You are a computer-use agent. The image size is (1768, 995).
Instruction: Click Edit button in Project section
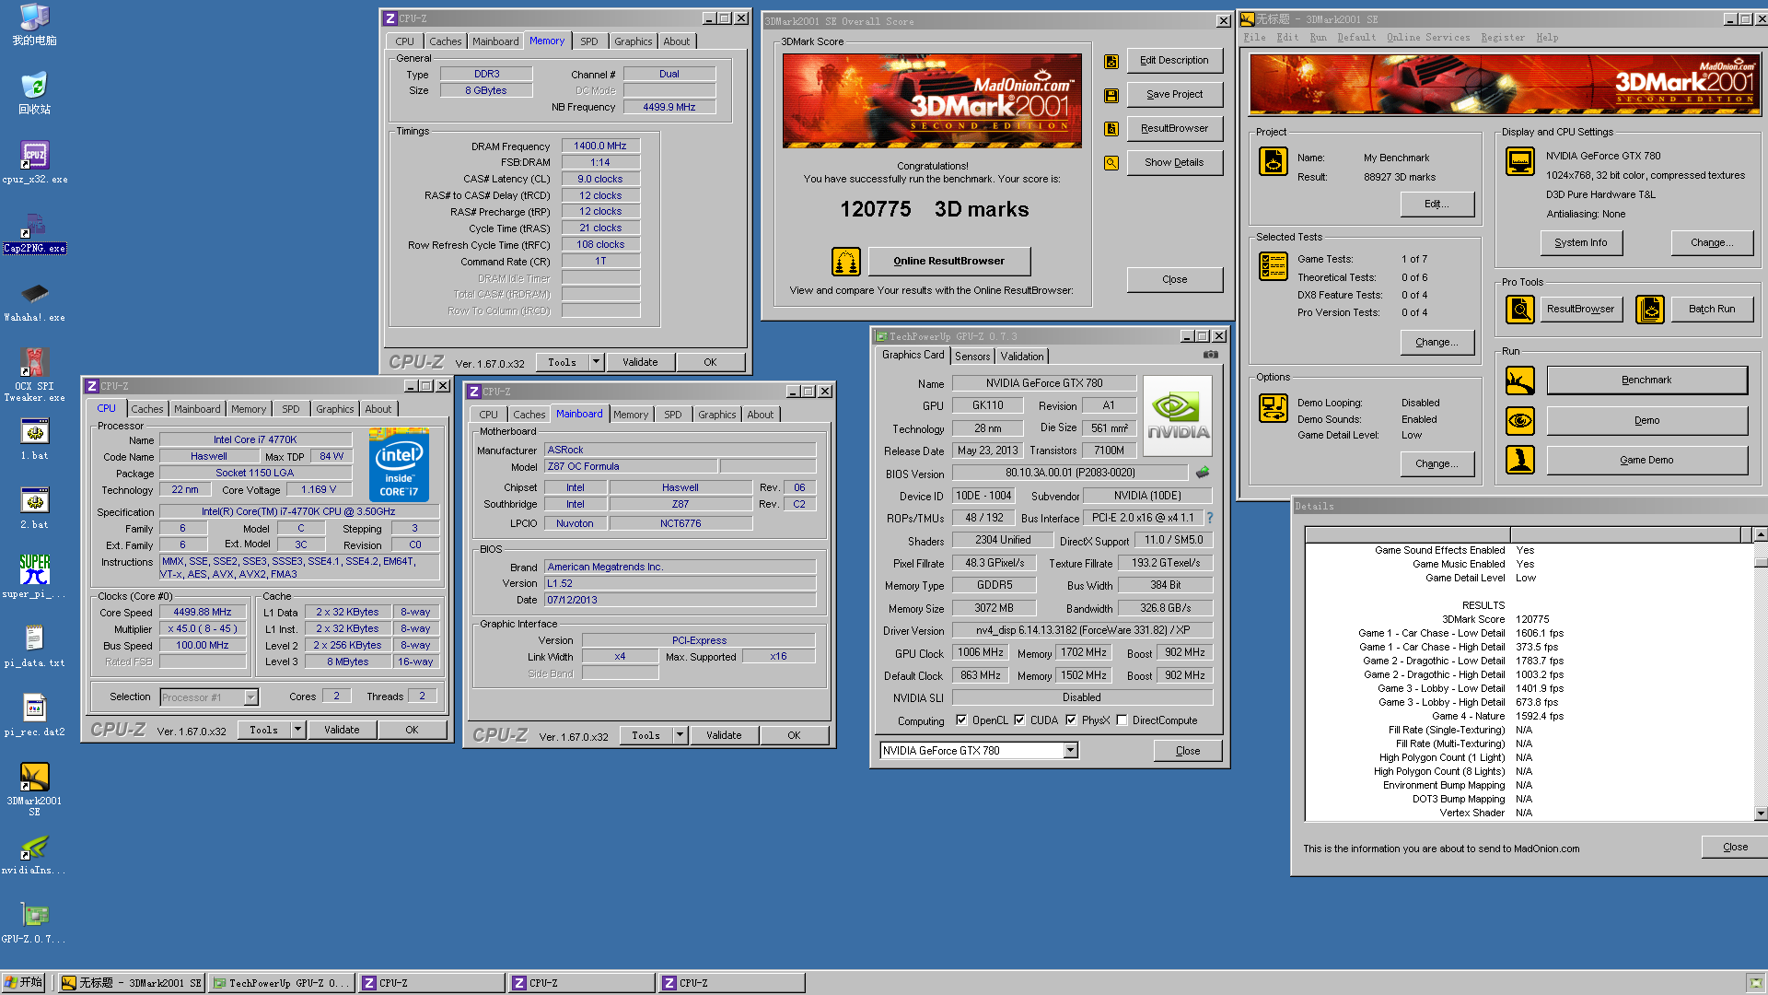1436,204
